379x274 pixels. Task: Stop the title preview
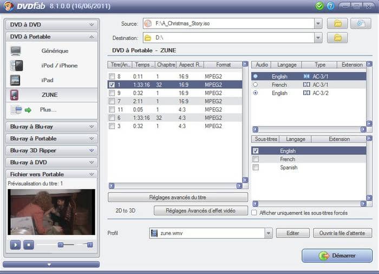tap(29, 245)
